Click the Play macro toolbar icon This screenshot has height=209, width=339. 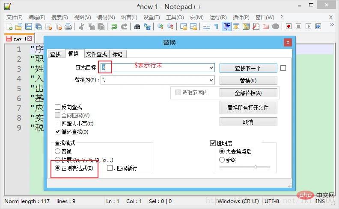pyautogui.click(x=308, y=26)
